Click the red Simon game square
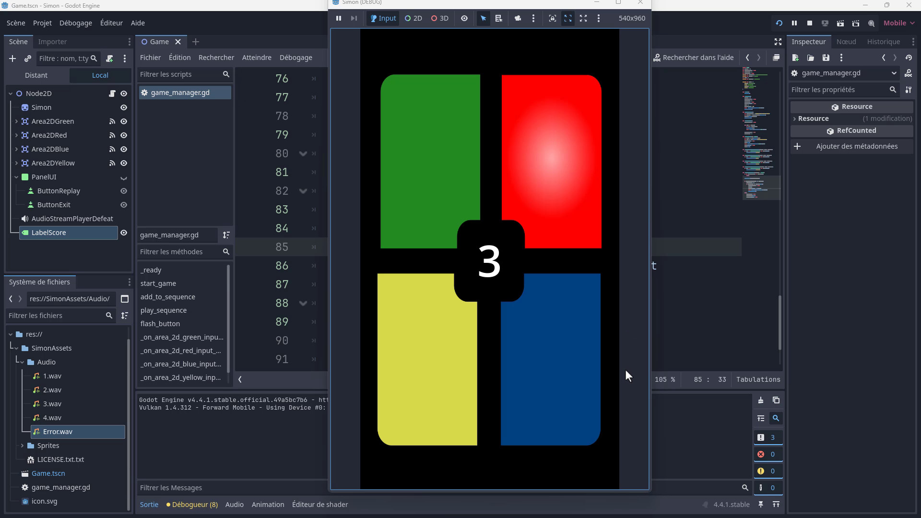Image resolution: width=921 pixels, height=518 pixels. tap(551, 153)
